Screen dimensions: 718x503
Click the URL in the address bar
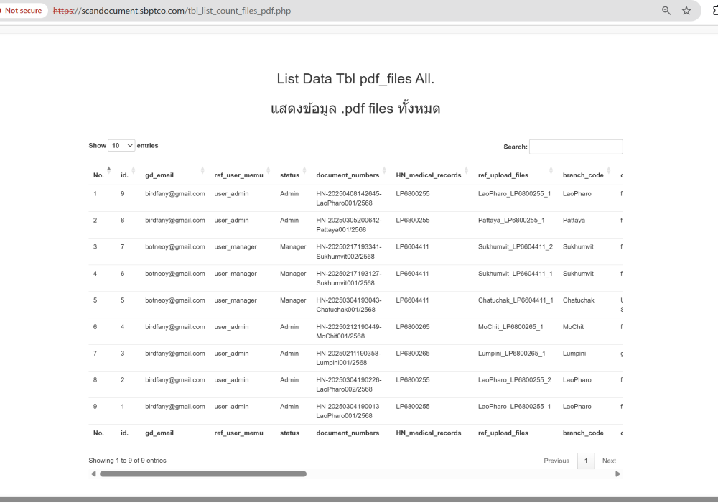tap(172, 11)
